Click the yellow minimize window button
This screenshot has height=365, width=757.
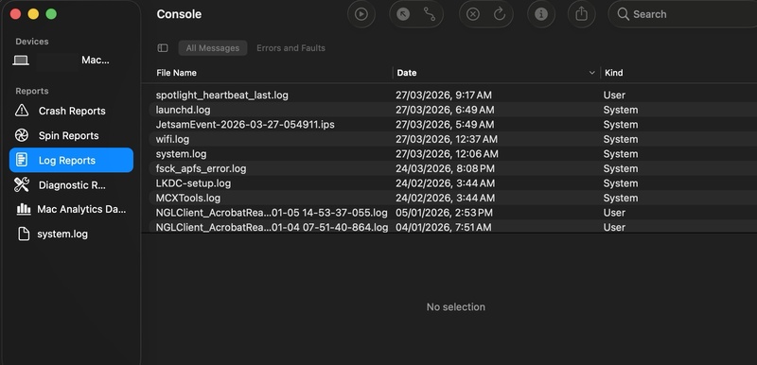click(x=33, y=14)
